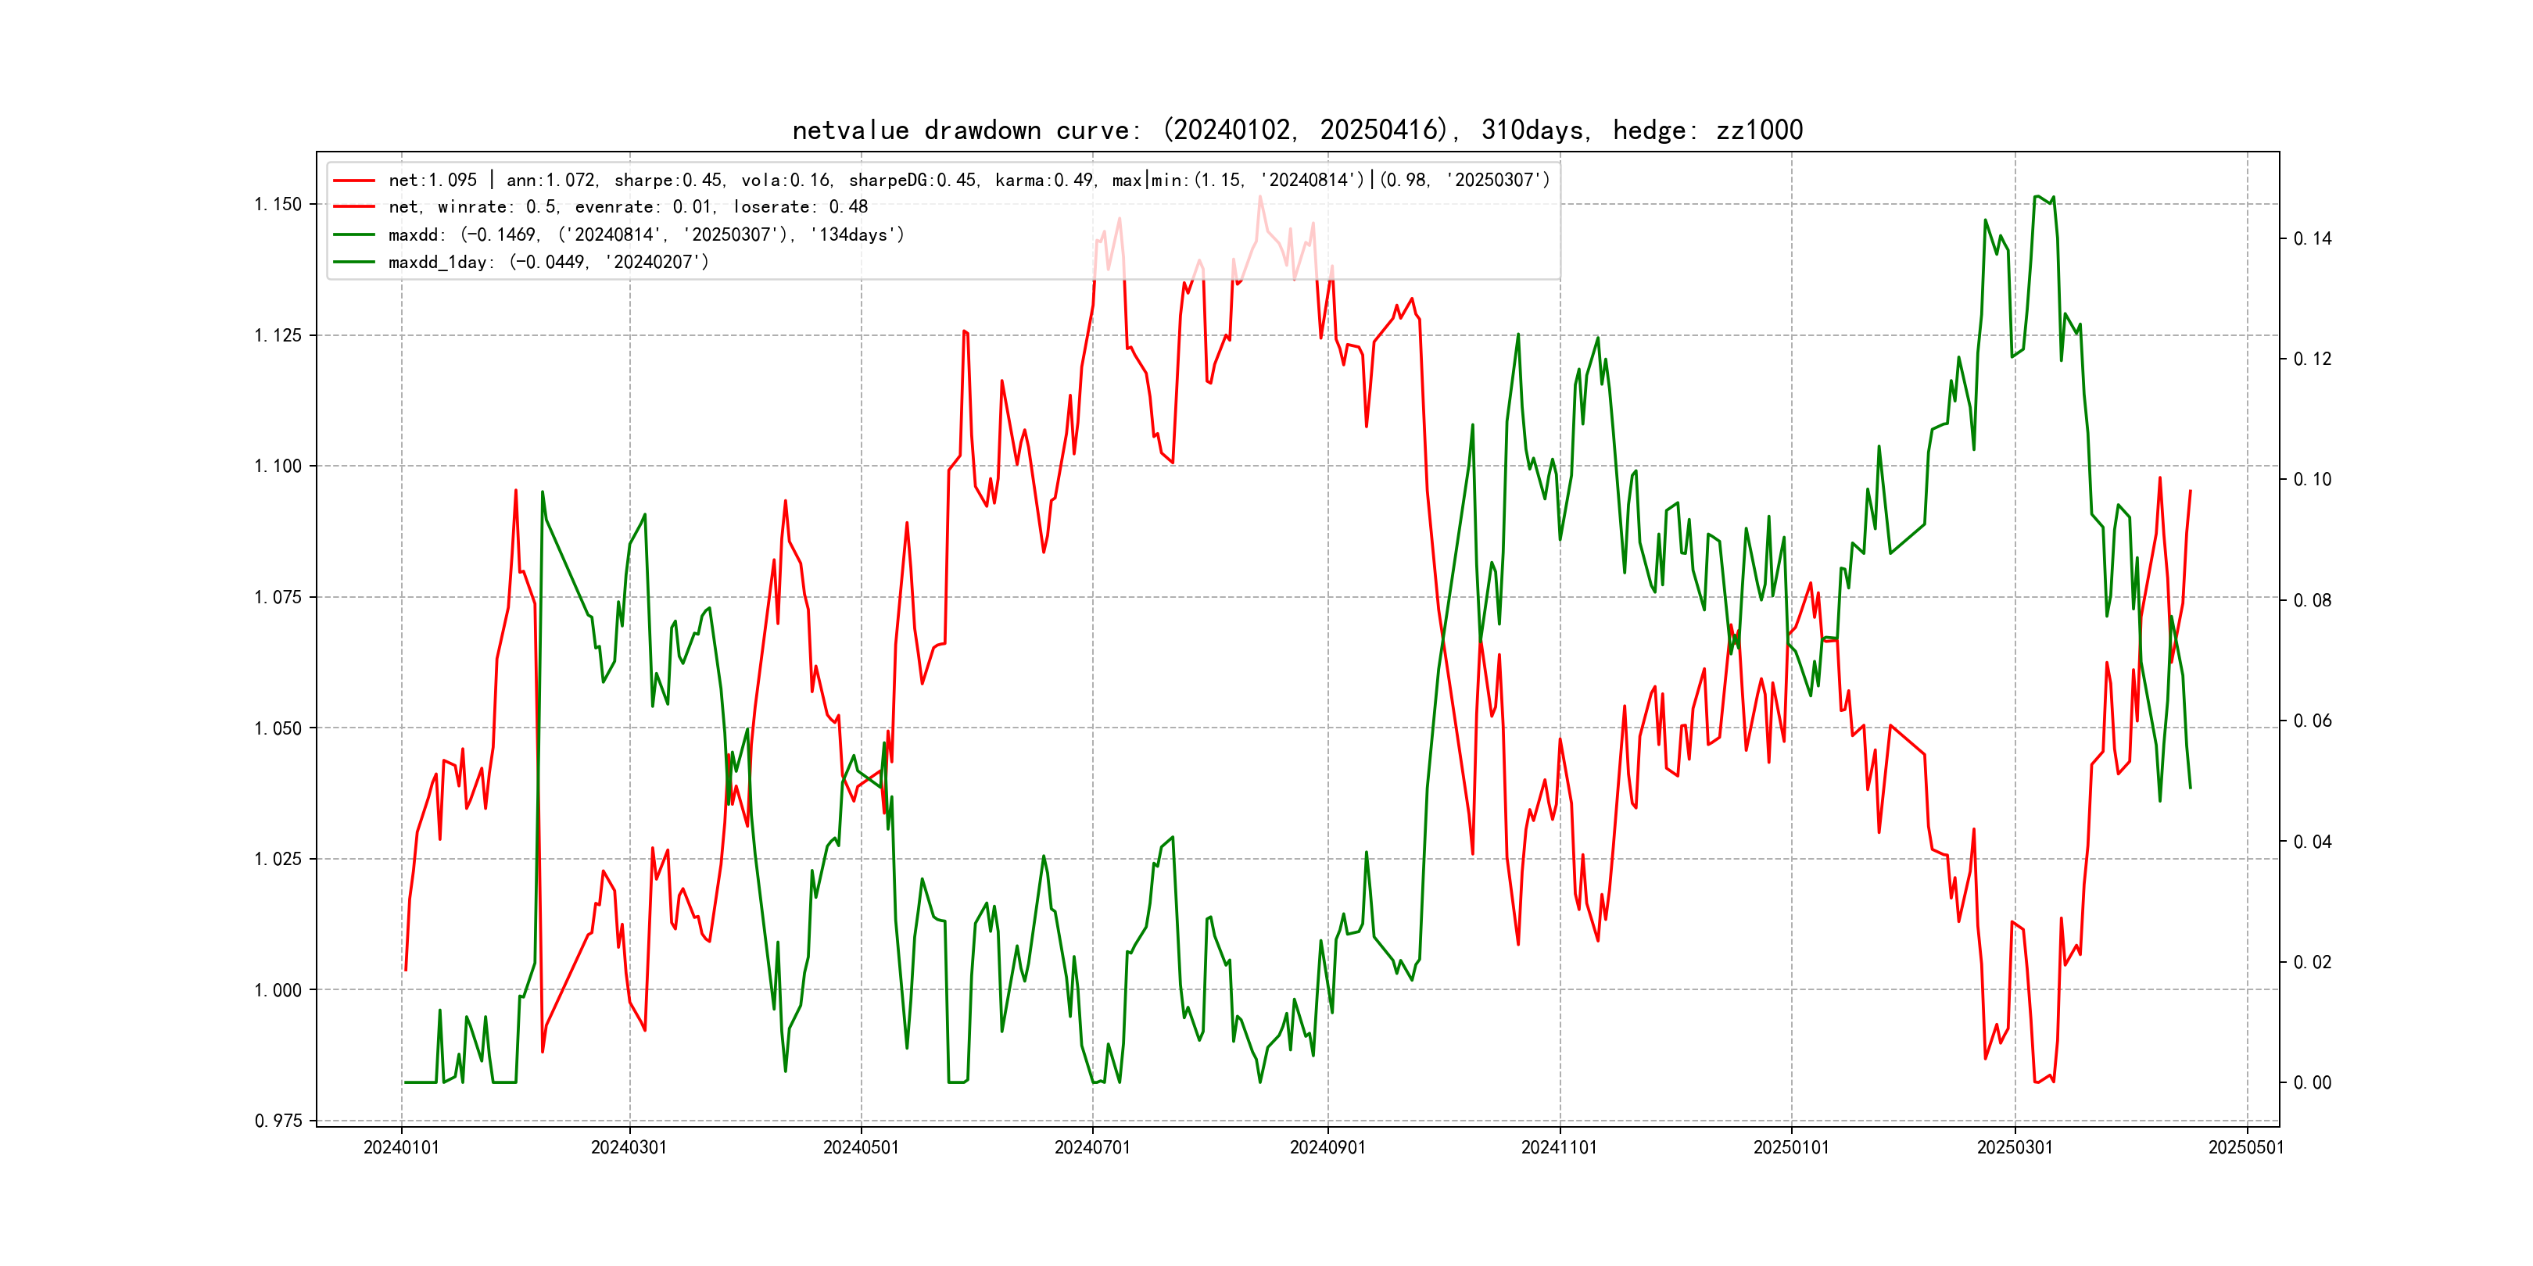2533x1266 pixels.
Task: Click the 1.150 left axis tick label
Action: pos(278,205)
